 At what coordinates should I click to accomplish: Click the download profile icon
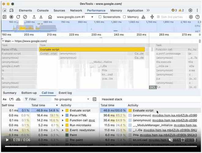click(x=41, y=17)
